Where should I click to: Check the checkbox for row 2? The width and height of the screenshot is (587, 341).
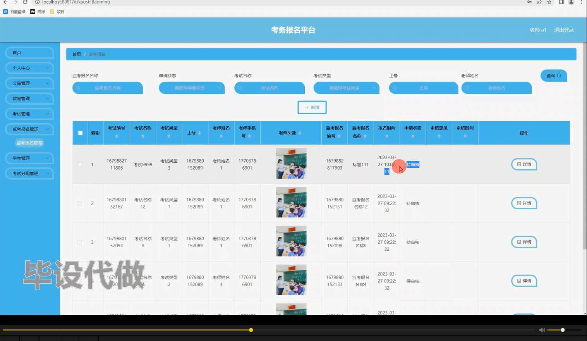[80, 203]
